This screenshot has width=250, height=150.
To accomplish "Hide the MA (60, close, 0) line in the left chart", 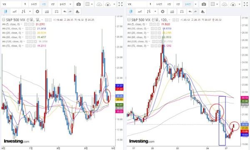I will click(x=27, y=37).
